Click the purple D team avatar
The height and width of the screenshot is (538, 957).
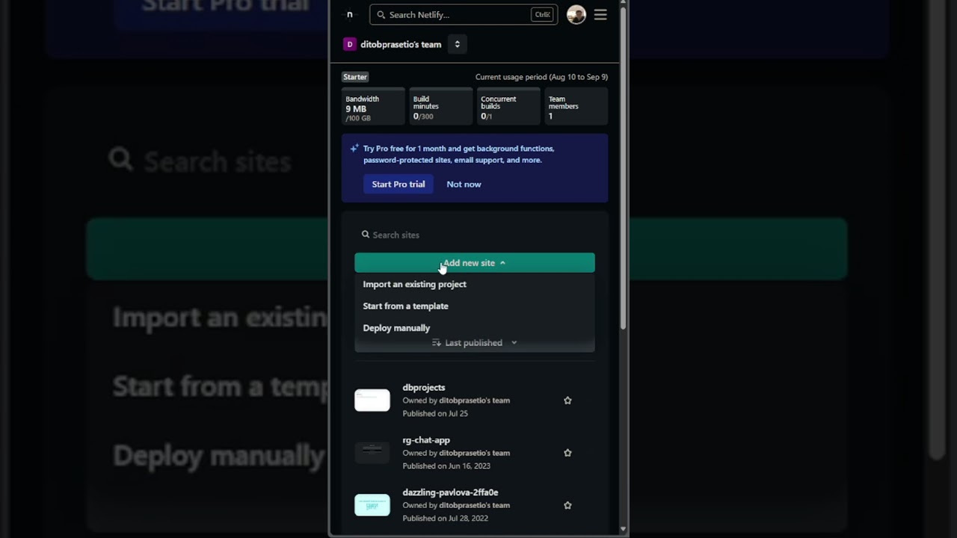(349, 44)
